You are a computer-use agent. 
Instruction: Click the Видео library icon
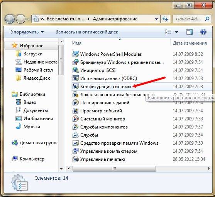pyautogui.click(x=19, y=102)
